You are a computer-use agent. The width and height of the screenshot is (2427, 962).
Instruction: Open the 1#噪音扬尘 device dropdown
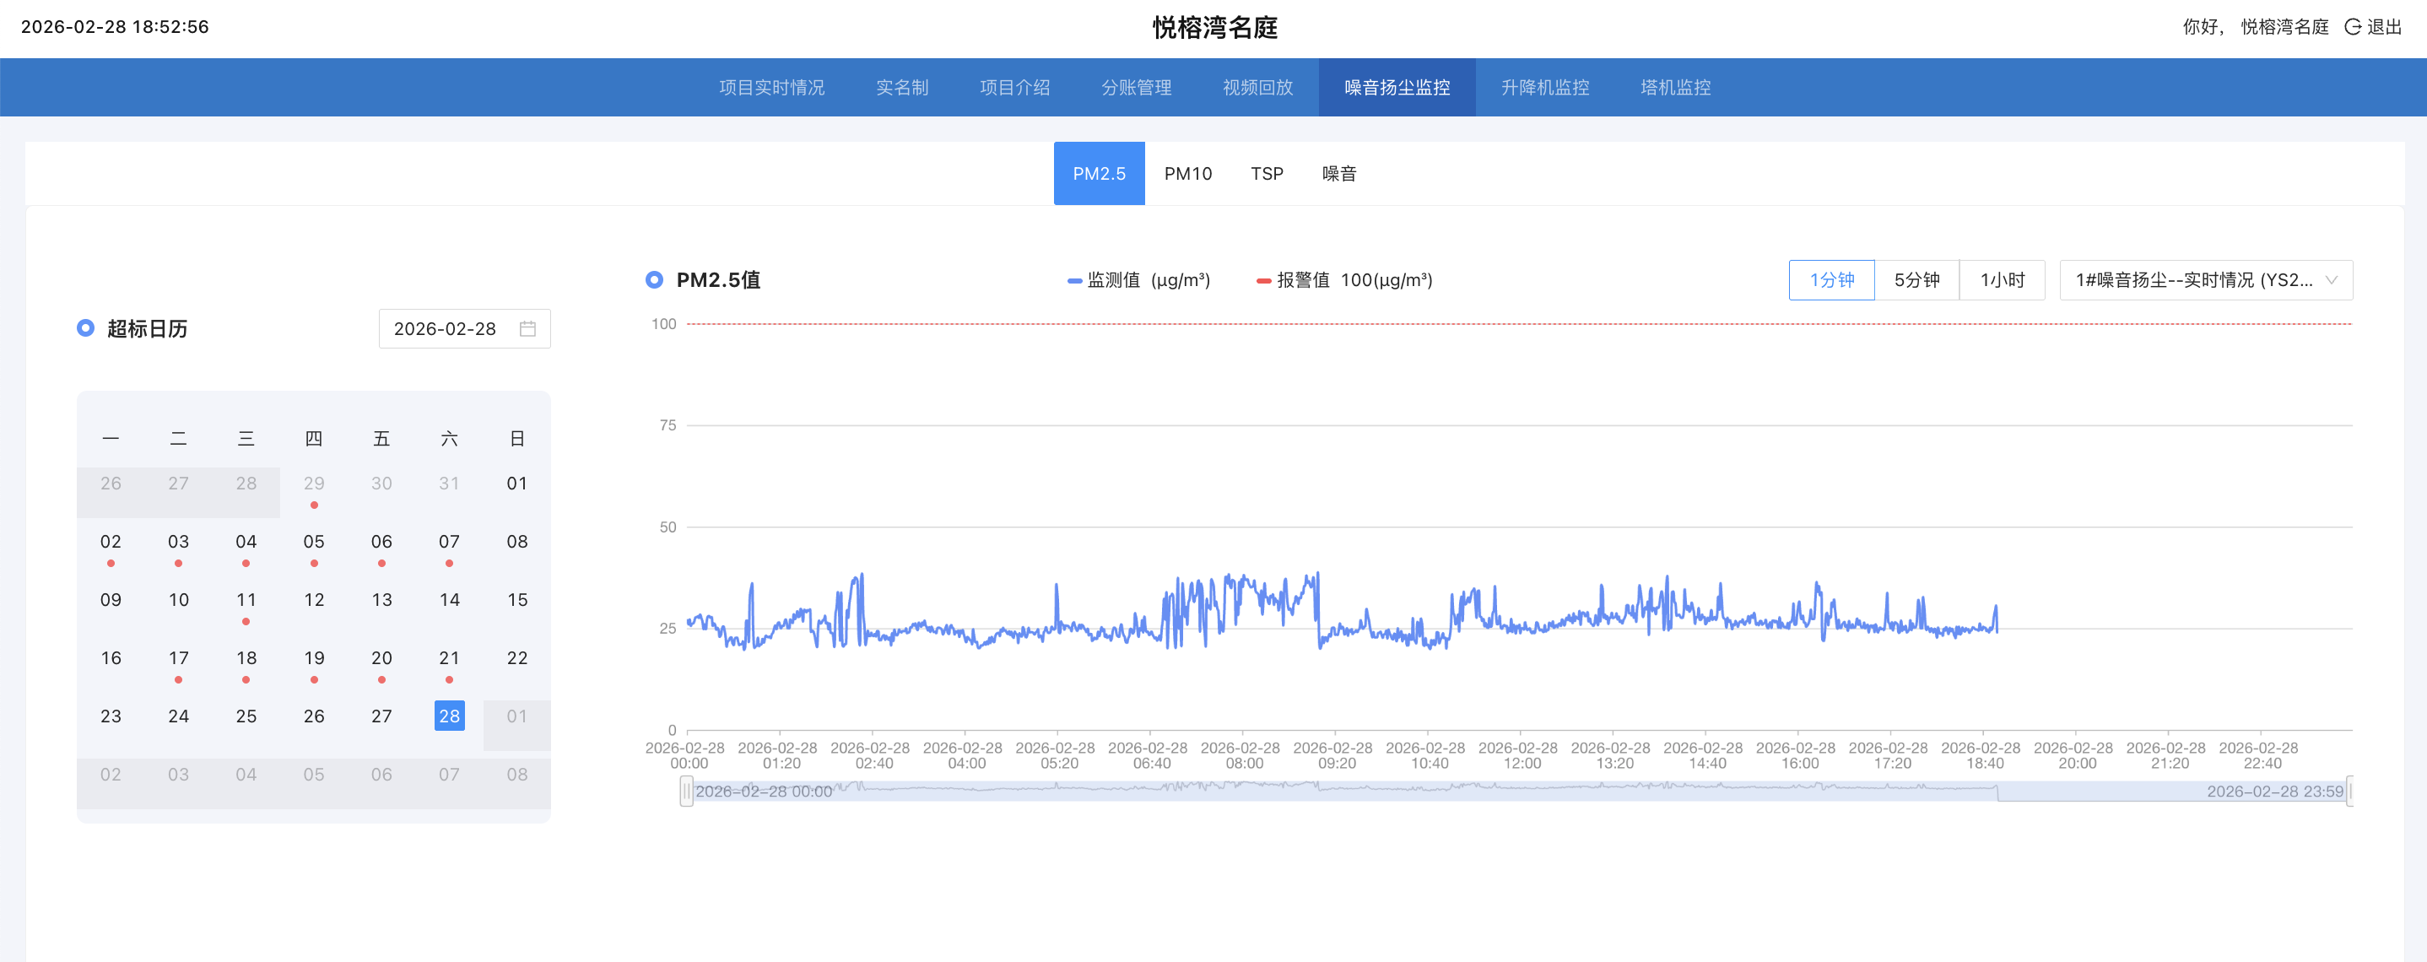pos(2193,280)
